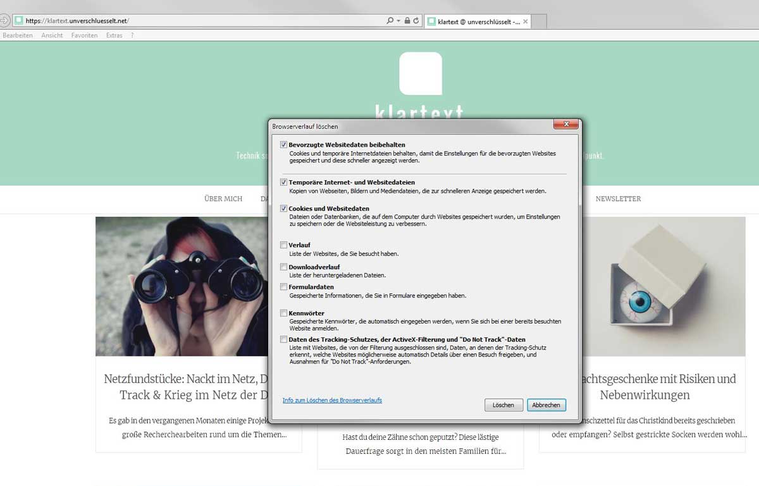Screen dimensions: 759x486
Task: Uncheck Bevorzugte Websitedaten beibehalten
Action: pos(284,145)
